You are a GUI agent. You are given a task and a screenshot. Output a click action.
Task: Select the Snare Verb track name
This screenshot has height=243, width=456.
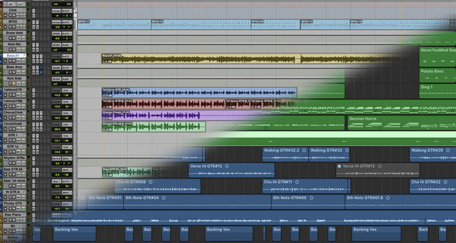[15, 33]
